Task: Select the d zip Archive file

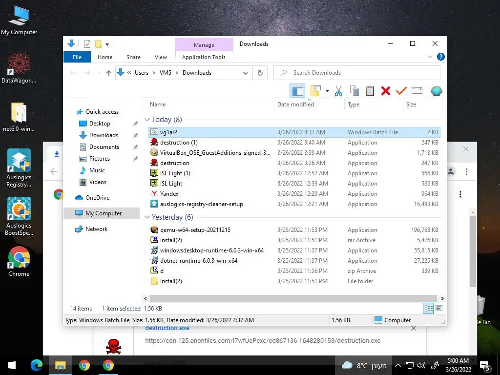Action: [x=294, y=271]
